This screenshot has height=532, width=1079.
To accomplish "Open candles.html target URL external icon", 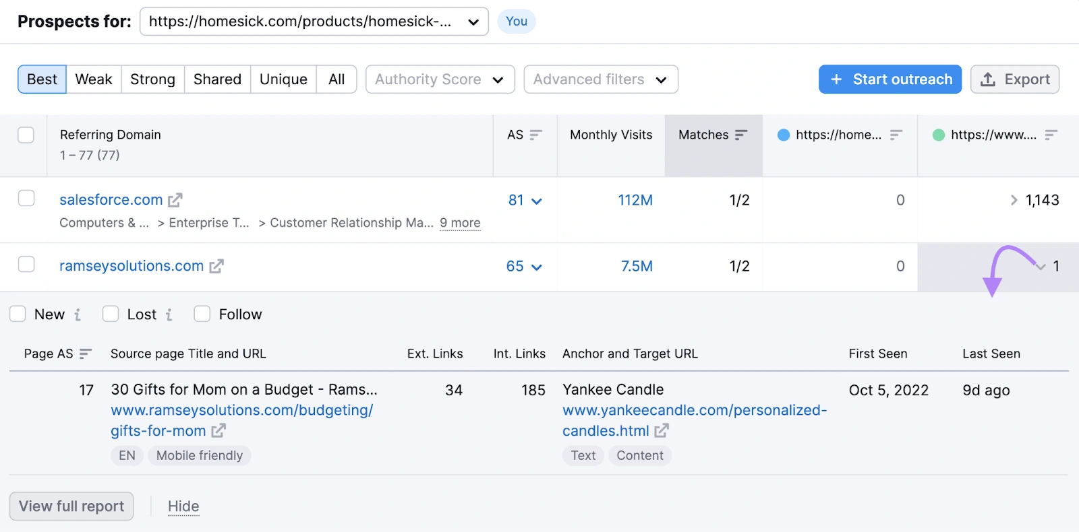I will tap(662, 430).
